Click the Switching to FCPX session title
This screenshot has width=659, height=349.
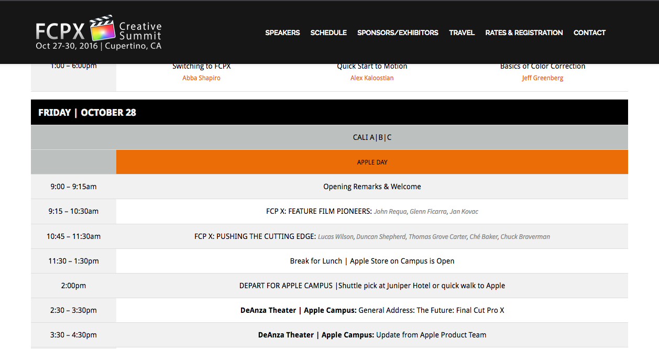point(202,67)
